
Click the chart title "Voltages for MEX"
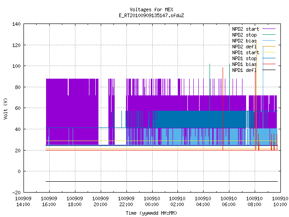point(151,9)
